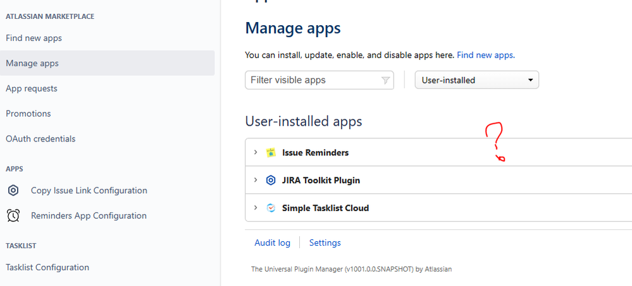The image size is (632, 286).
Task: Click the Manage apps heading
Action: click(x=293, y=28)
